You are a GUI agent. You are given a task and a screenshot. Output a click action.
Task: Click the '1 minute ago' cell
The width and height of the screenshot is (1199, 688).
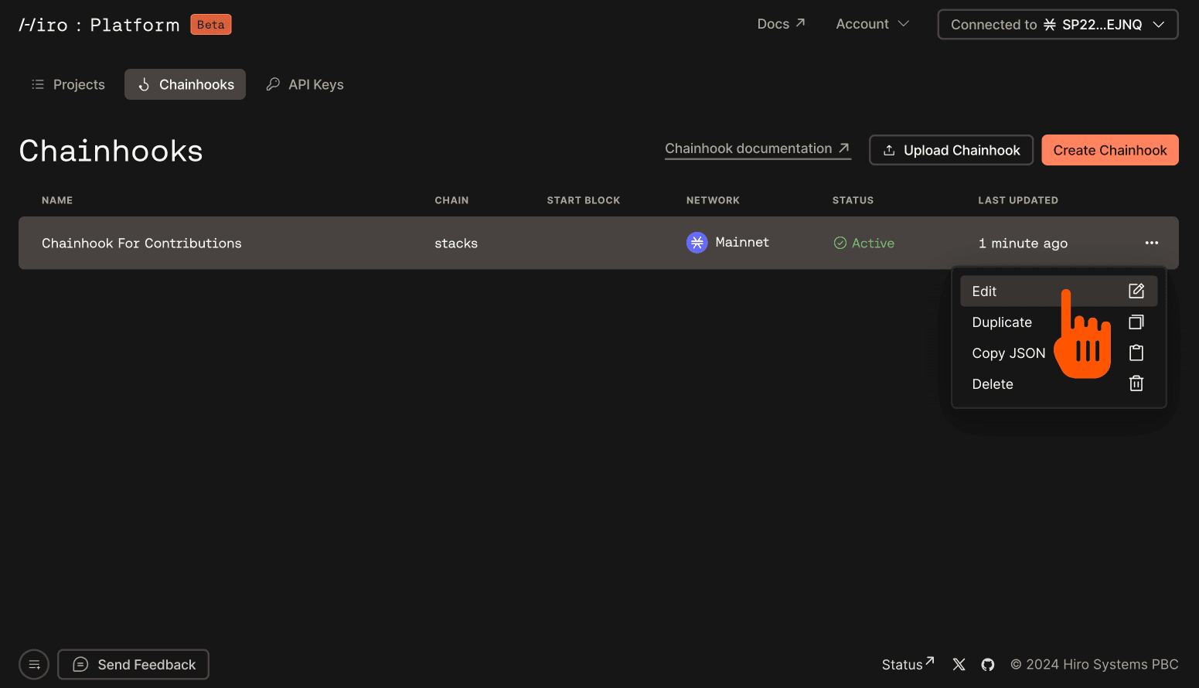1023,244
